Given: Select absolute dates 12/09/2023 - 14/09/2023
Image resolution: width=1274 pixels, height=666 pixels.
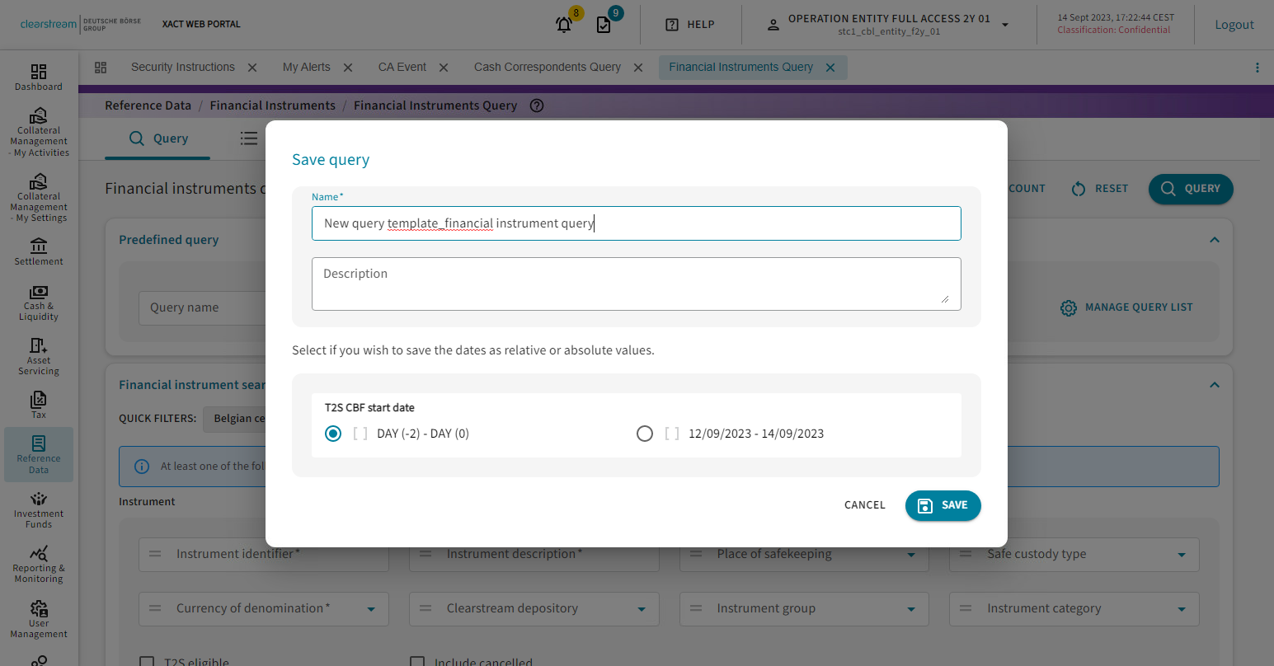Looking at the screenshot, I should [645, 434].
